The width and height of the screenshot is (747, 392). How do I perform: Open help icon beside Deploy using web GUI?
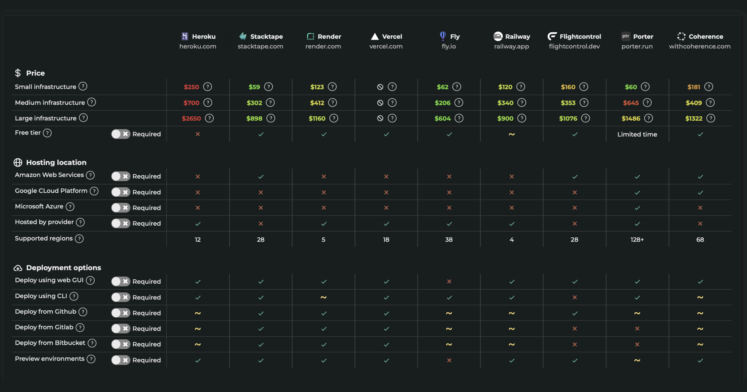point(90,280)
